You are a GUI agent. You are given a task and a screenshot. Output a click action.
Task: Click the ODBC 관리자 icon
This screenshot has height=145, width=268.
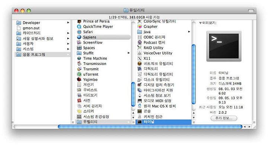coord(140,37)
